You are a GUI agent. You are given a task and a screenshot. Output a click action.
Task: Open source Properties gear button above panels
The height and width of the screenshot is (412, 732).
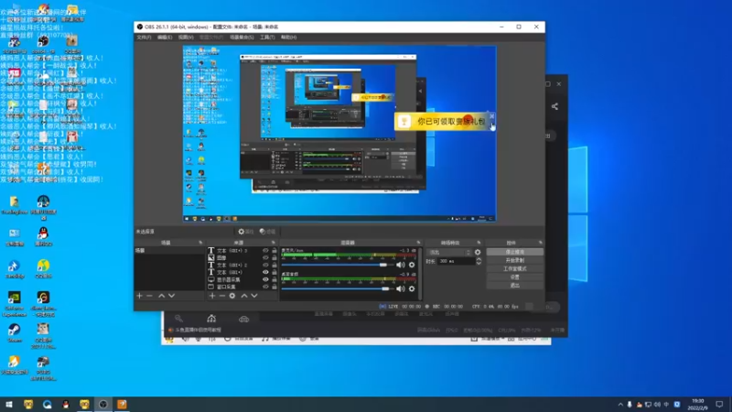pos(245,232)
